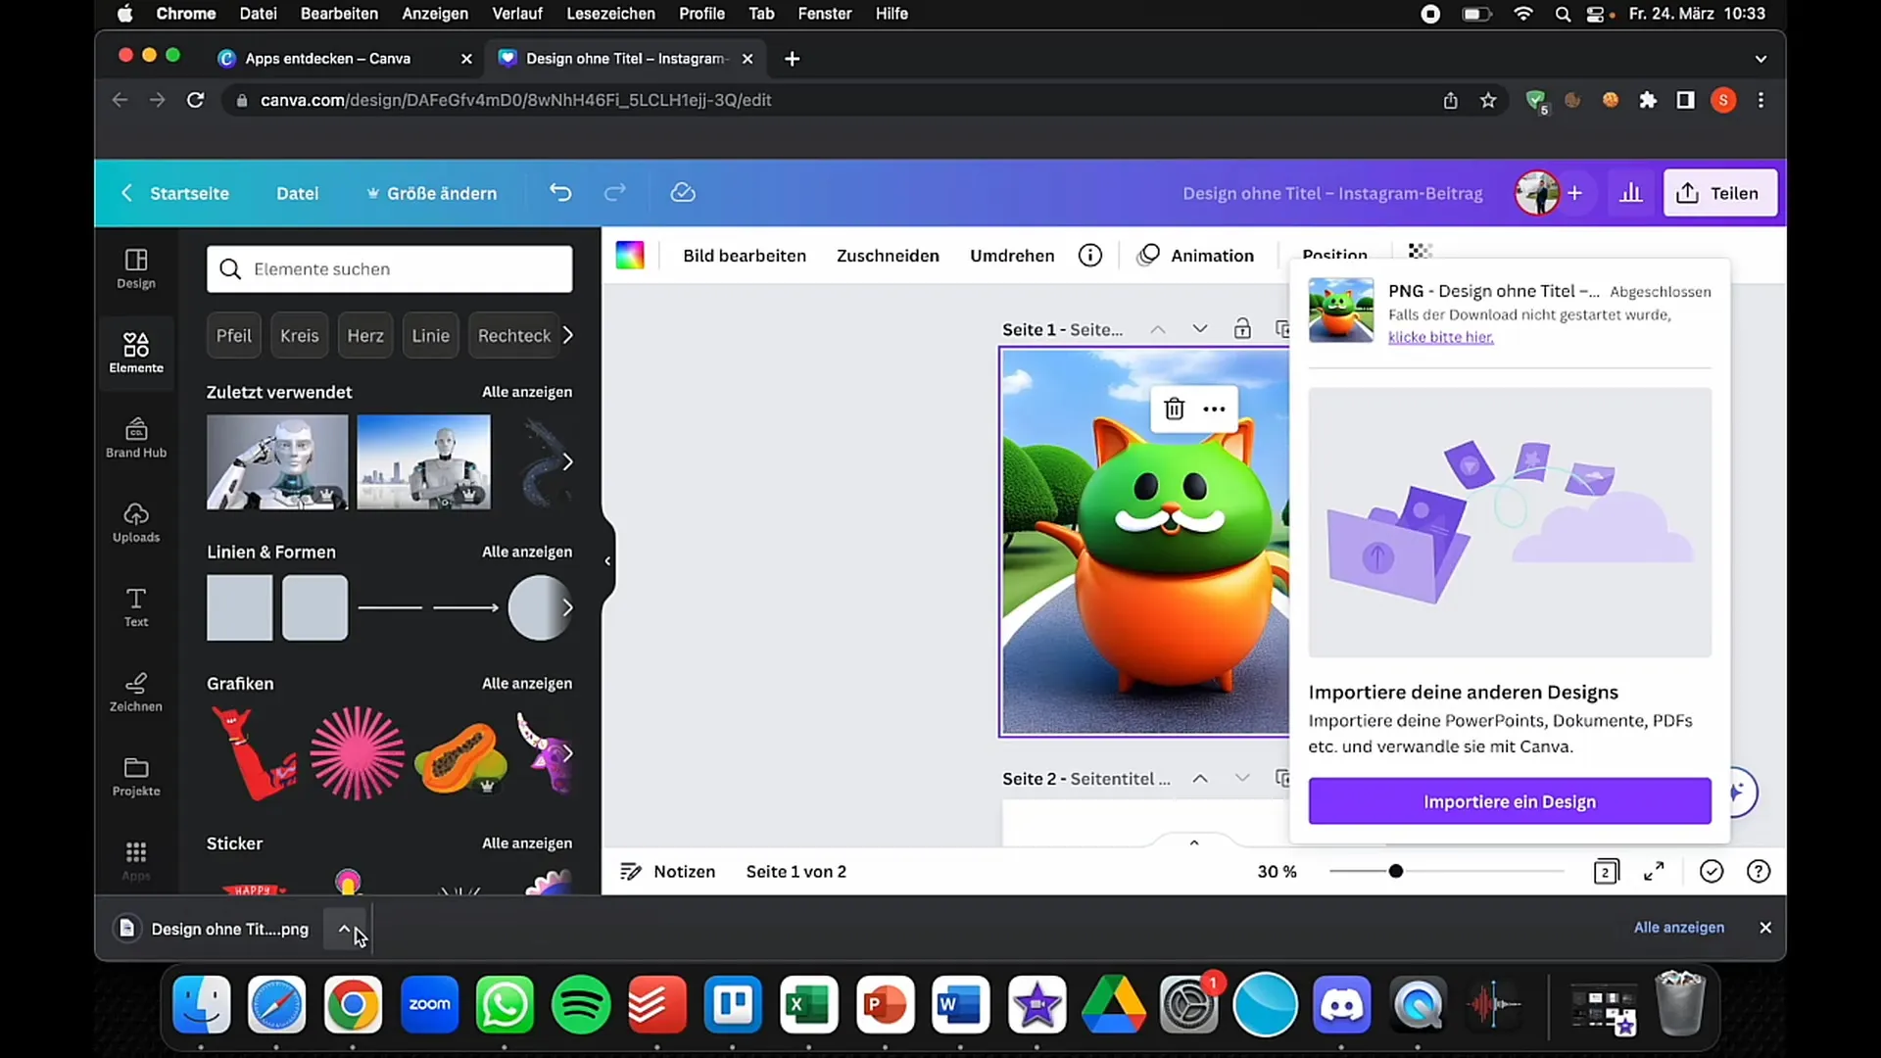Move Seite 2 up
Viewport: 1881px width, 1058px height.
[x=1200, y=779]
